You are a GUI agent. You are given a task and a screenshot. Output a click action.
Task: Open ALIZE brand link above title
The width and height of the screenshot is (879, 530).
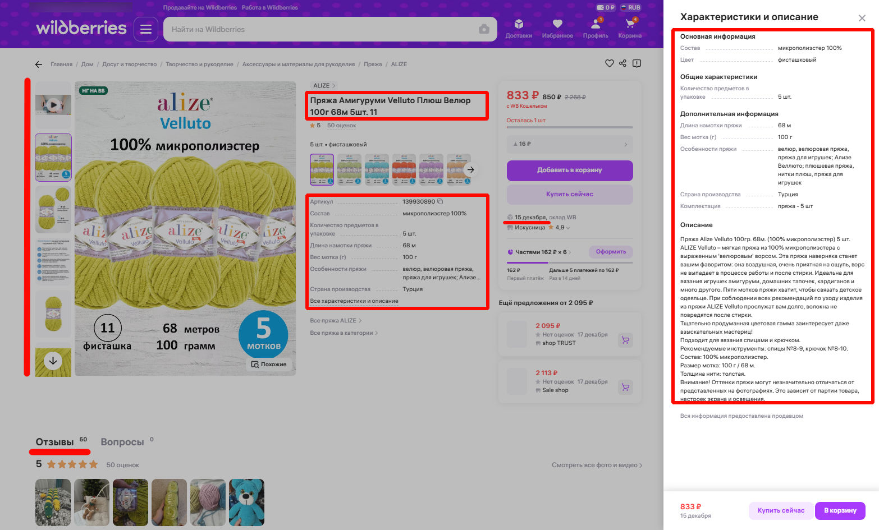324,86
